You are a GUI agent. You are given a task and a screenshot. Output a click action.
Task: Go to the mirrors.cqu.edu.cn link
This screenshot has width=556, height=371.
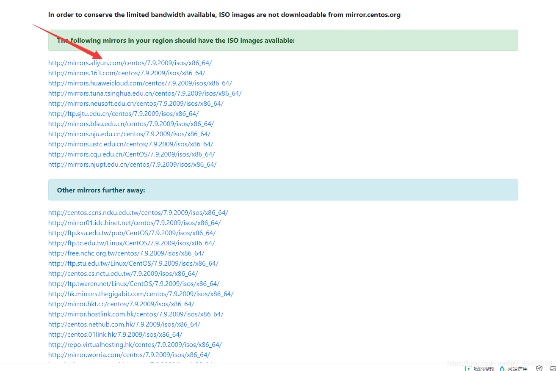(132, 154)
